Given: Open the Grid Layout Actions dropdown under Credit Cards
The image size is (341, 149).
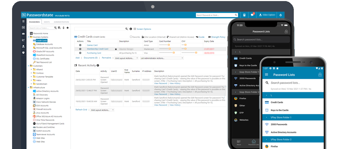Looking at the screenshot, I should (126, 58).
